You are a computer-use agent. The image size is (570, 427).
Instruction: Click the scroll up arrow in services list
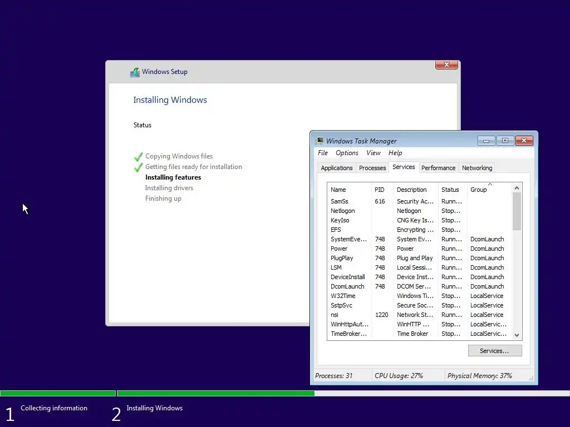[517, 188]
